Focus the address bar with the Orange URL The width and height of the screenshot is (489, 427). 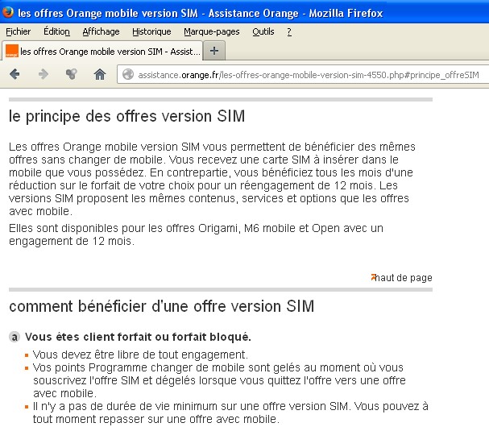click(303, 75)
